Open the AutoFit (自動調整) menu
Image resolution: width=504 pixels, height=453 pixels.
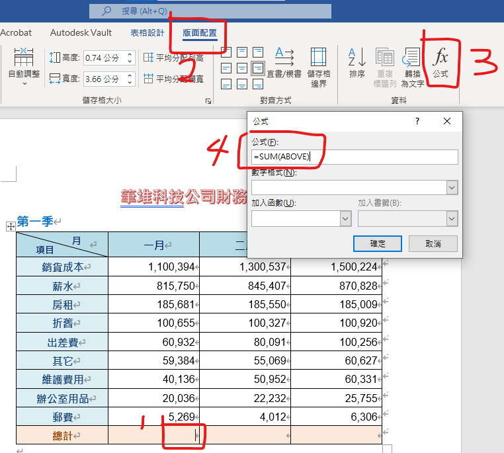[x=24, y=66]
